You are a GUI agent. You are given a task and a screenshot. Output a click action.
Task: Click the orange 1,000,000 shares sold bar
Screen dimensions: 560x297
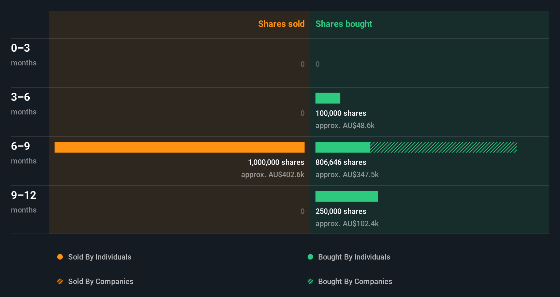[179, 147]
